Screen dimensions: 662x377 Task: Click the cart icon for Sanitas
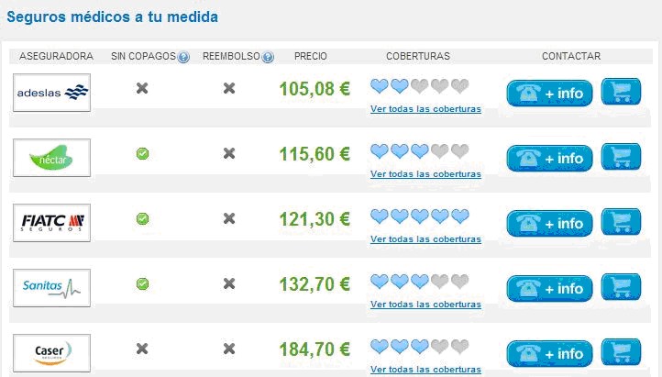click(x=621, y=288)
